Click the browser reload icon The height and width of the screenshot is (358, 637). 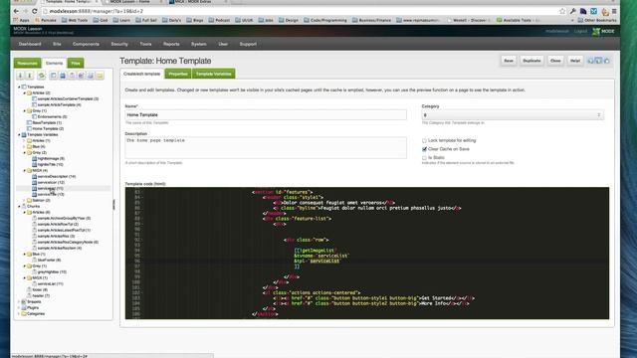[x=35, y=11]
